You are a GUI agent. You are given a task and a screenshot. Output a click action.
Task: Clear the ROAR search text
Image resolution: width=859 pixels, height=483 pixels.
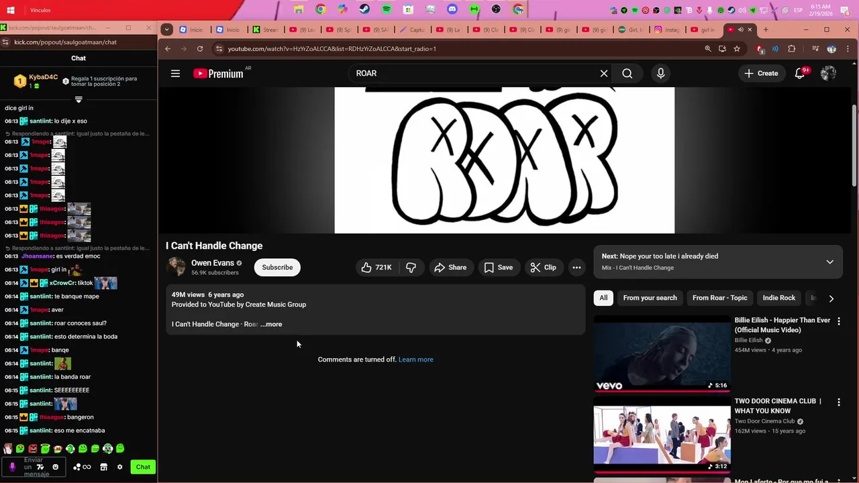click(604, 74)
